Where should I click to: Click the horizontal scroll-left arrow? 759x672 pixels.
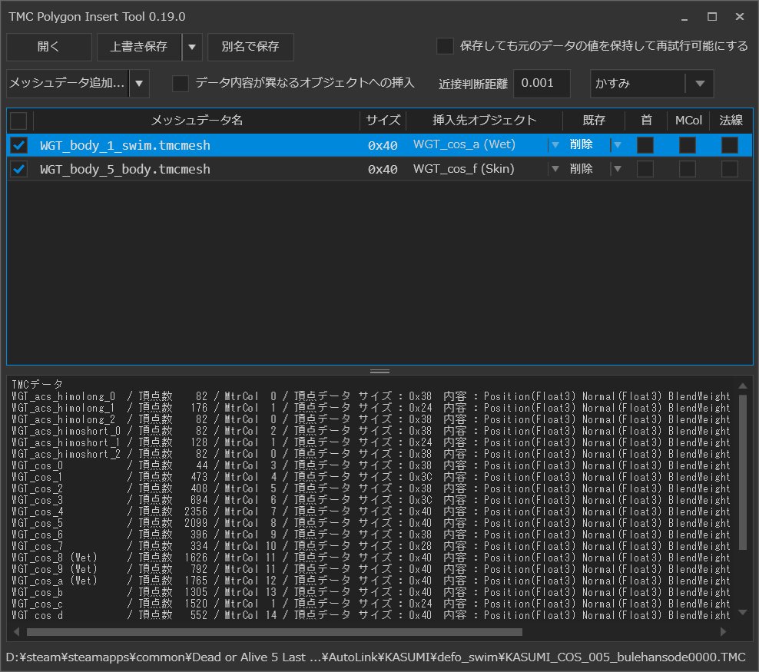[x=16, y=632]
